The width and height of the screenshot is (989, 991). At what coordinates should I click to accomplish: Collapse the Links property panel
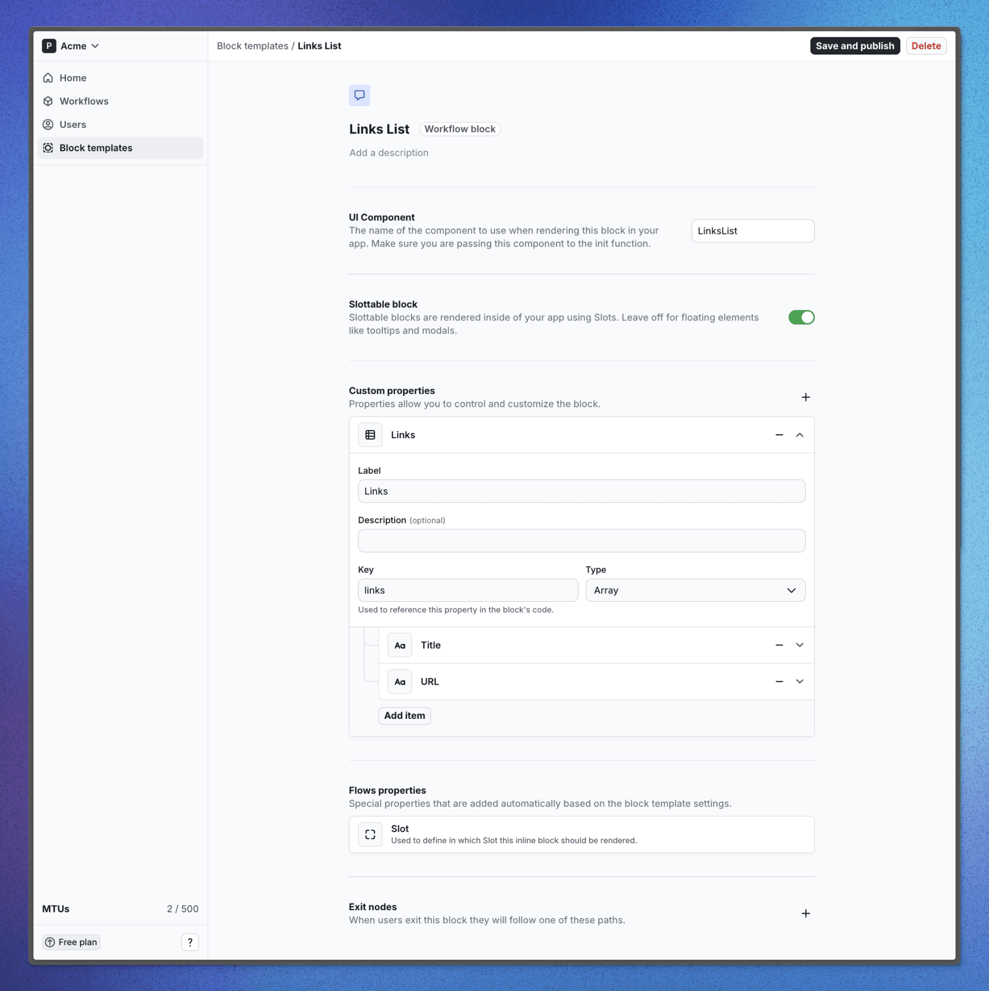[x=799, y=434]
